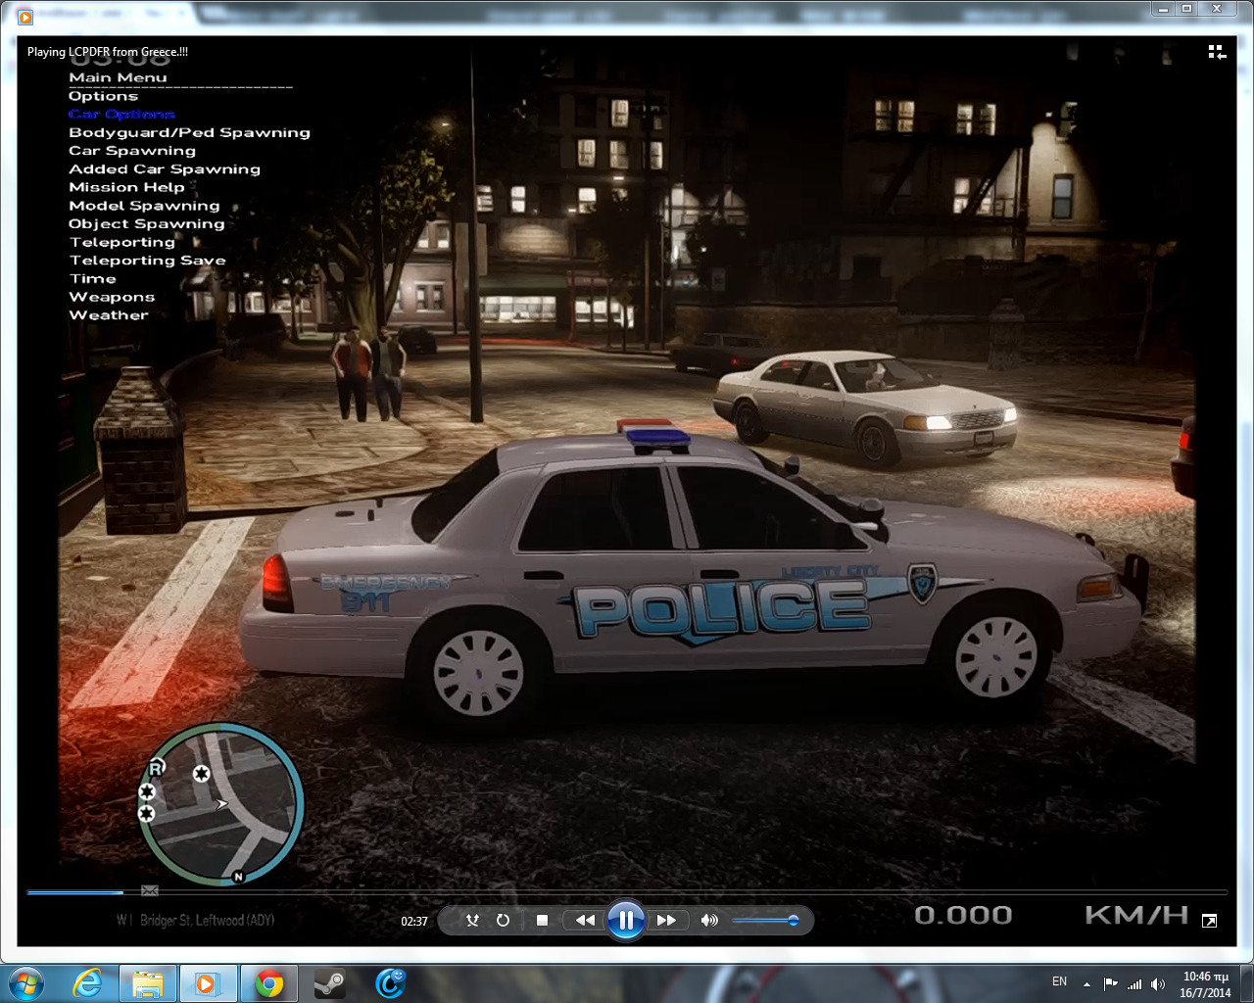Open Internet Explorer from the taskbar

point(88,982)
